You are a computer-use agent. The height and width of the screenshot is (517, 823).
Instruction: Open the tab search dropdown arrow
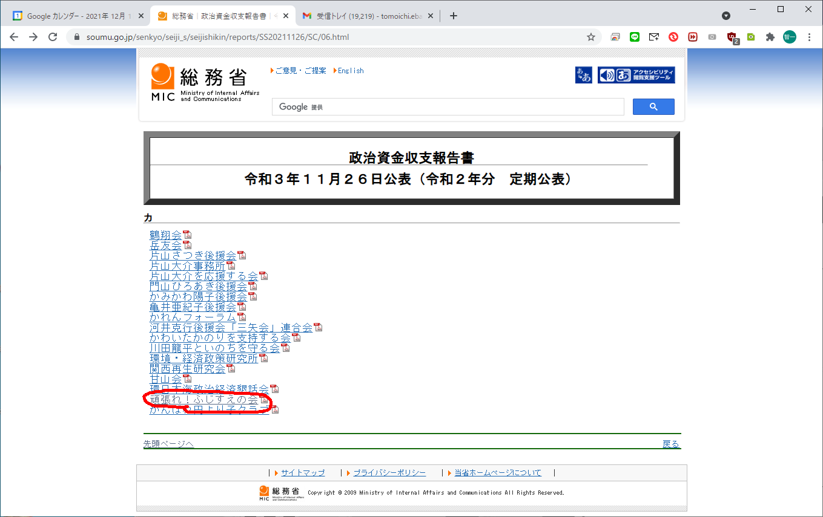click(725, 16)
